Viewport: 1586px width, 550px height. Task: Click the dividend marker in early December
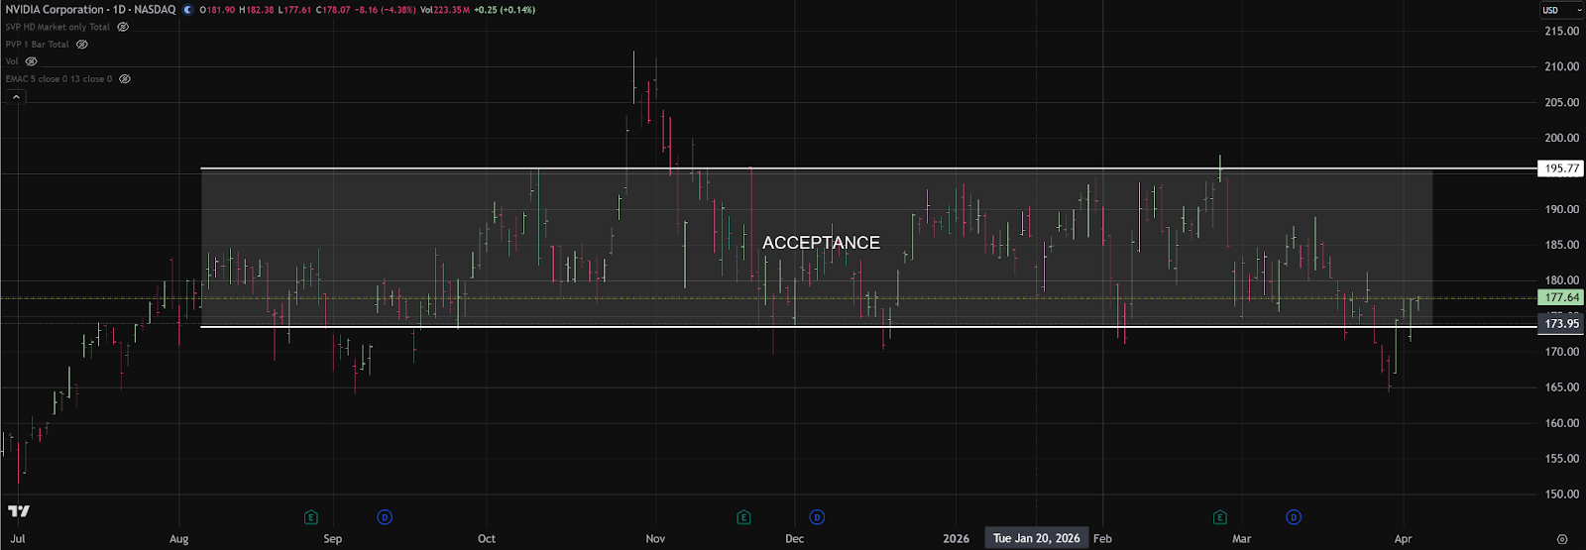(x=817, y=517)
